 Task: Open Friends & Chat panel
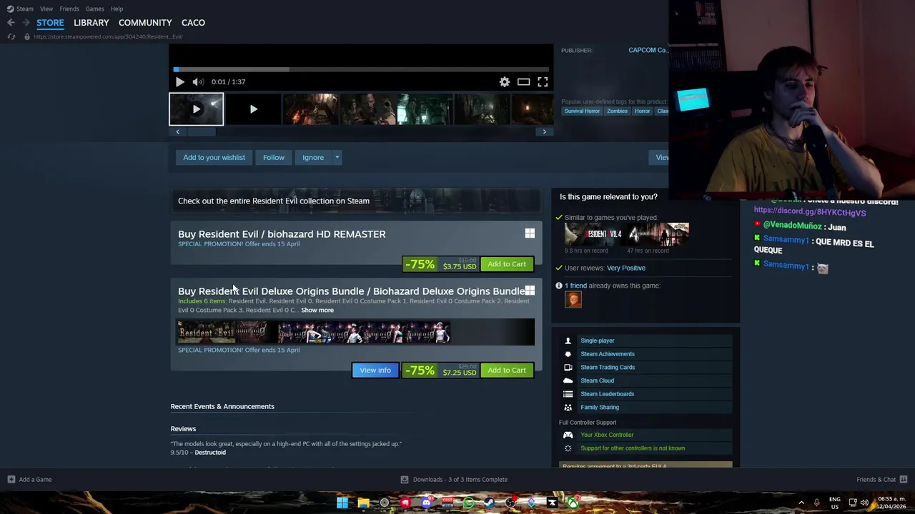pyautogui.click(x=881, y=480)
